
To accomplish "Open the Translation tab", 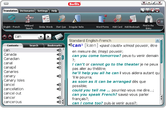I will tap(10, 11).
